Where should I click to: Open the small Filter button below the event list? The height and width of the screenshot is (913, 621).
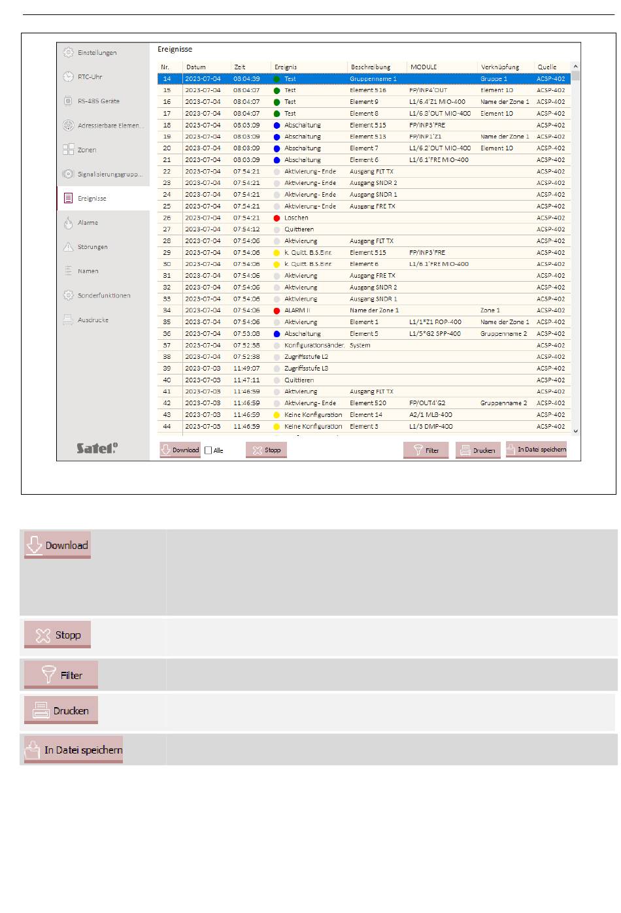pyautogui.click(x=426, y=450)
